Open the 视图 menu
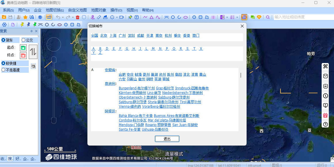 tap(132, 10)
